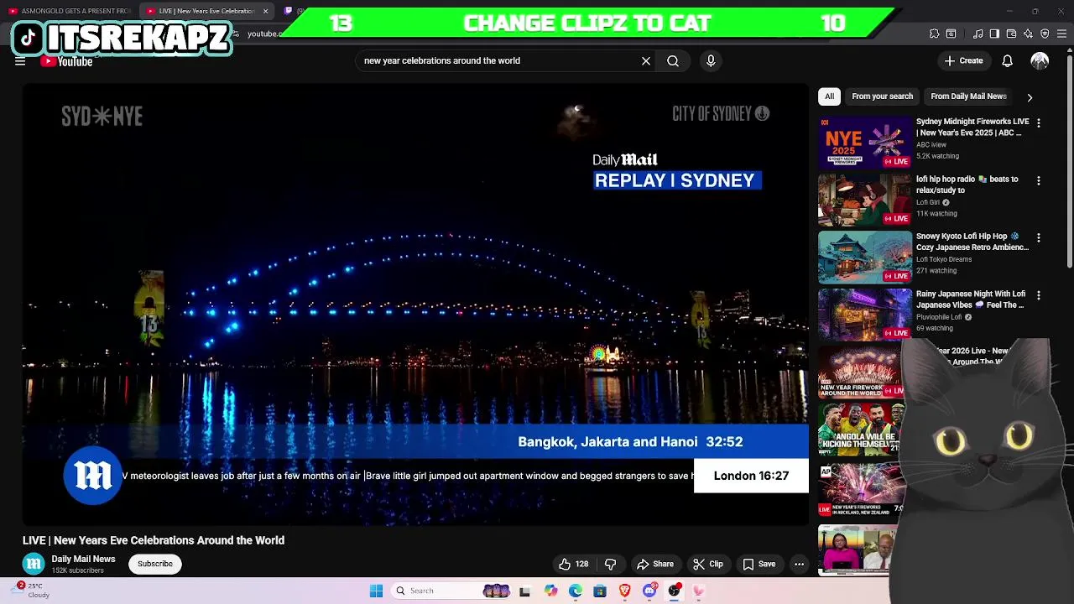Share the video
Viewport: 1074px width, 604px height.
tap(655, 564)
